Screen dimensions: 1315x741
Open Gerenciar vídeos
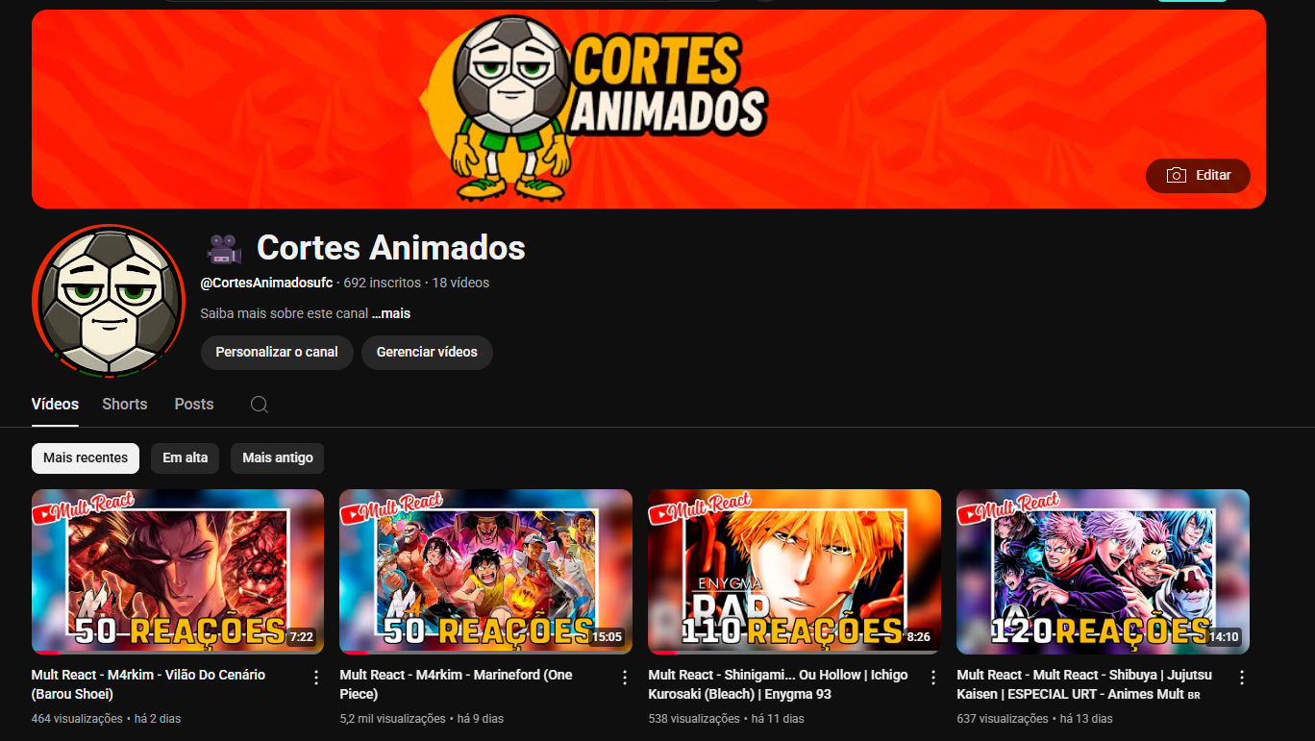tap(427, 353)
